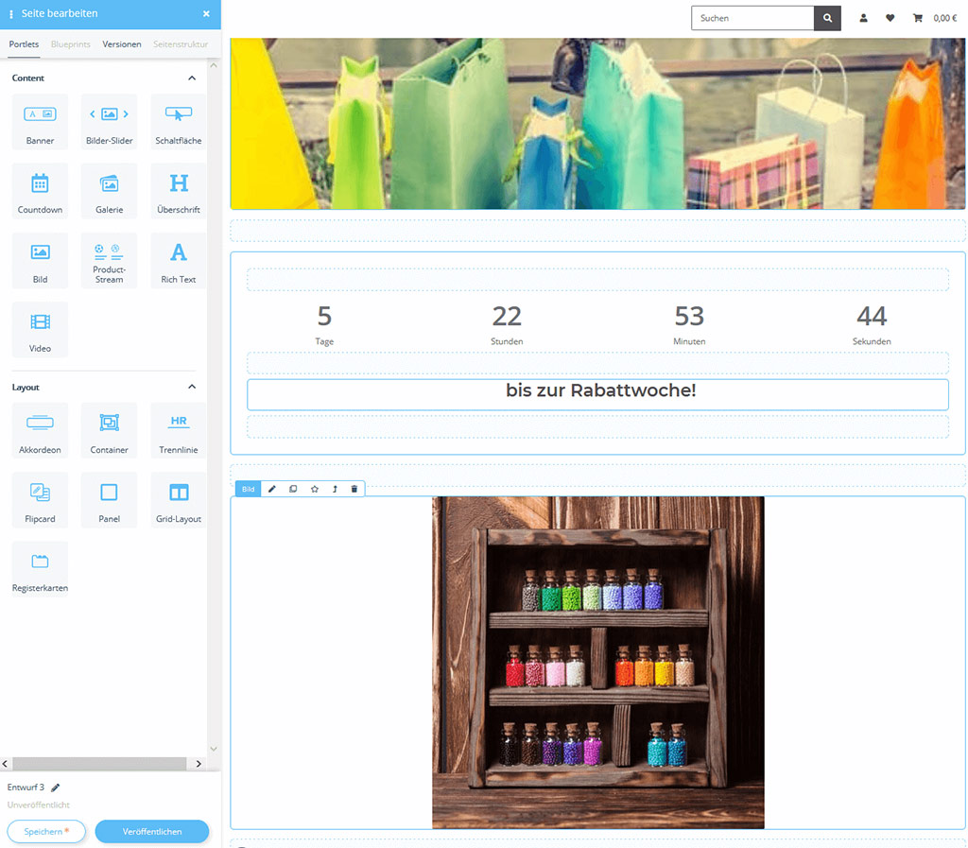
Task: Select the Countdown portlet
Action: tap(40, 191)
